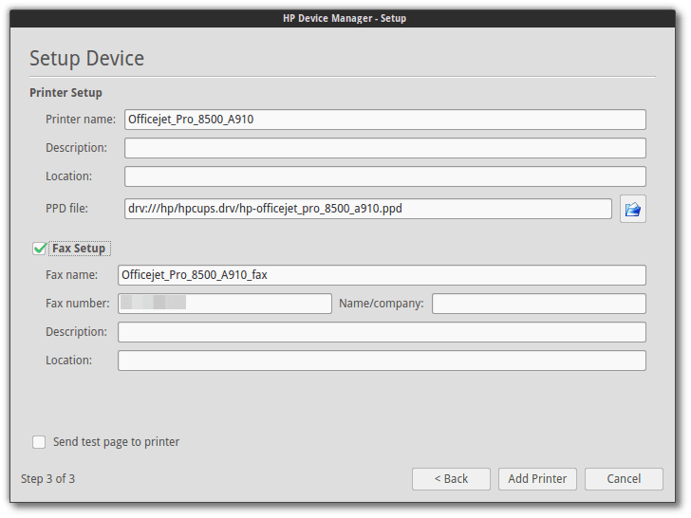Click the Name/company: label
This screenshot has height=518, width=691.
click(x=382, y=304)
